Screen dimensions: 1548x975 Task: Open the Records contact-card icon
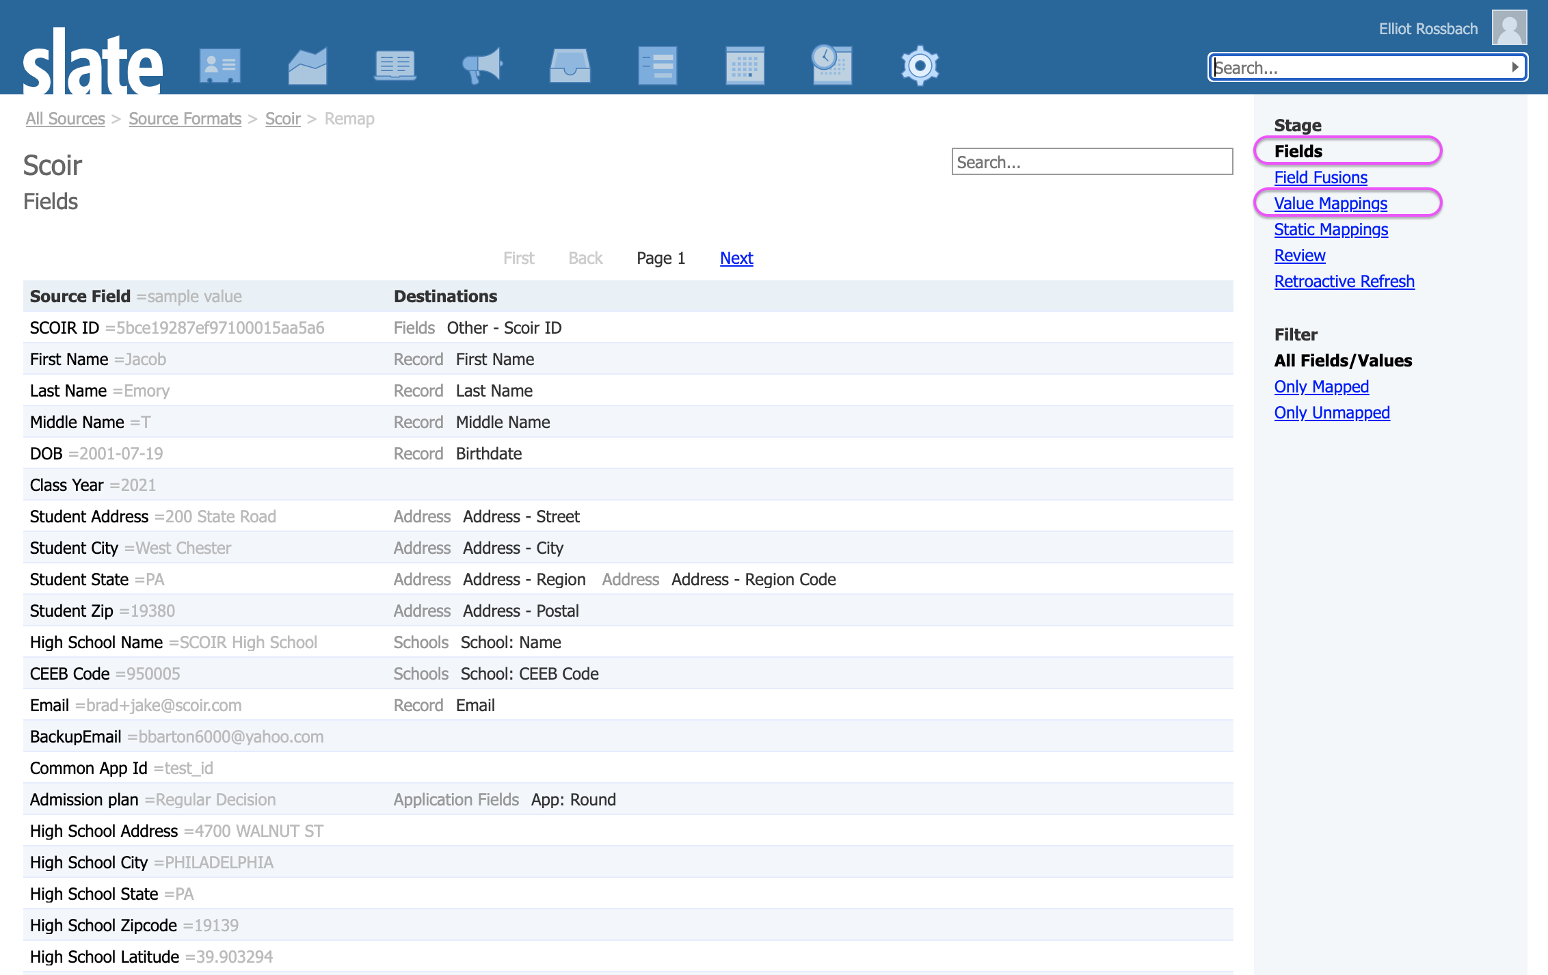[x=219, y=66]
